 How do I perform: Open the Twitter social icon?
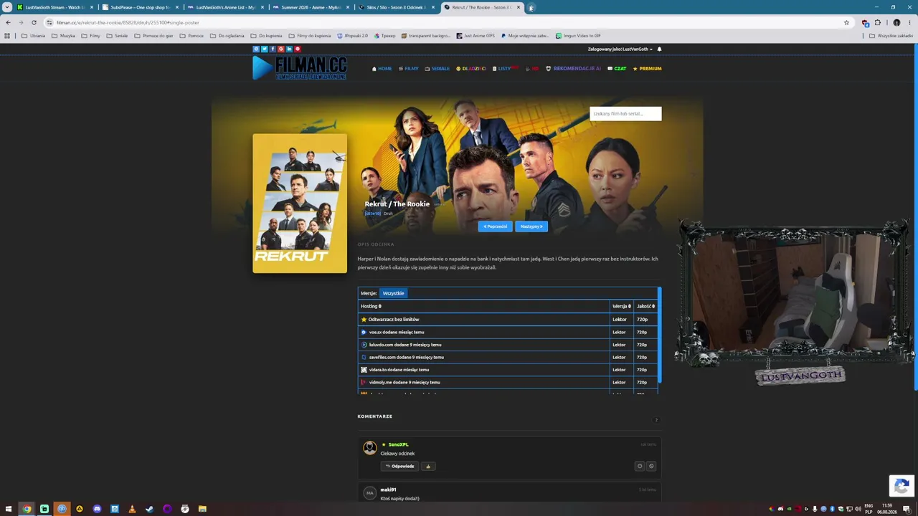(x=264, y=49)
